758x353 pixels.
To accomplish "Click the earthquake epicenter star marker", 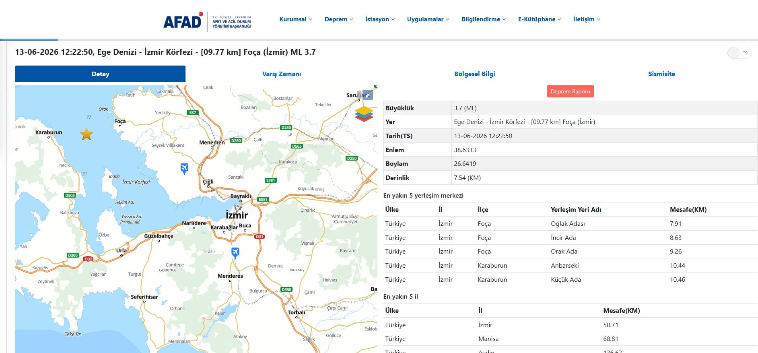I will (87, 134).
